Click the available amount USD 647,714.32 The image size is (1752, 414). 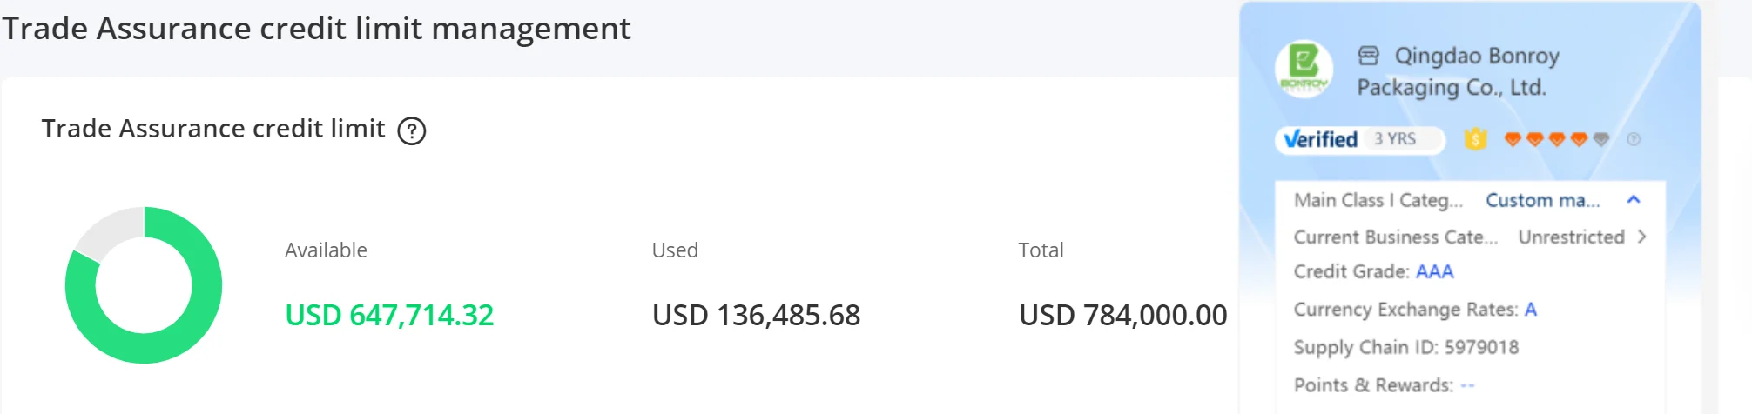click(389, 315)
